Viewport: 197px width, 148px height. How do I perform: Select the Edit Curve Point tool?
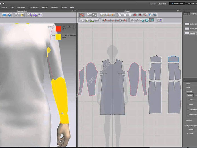tap(102, 15)
